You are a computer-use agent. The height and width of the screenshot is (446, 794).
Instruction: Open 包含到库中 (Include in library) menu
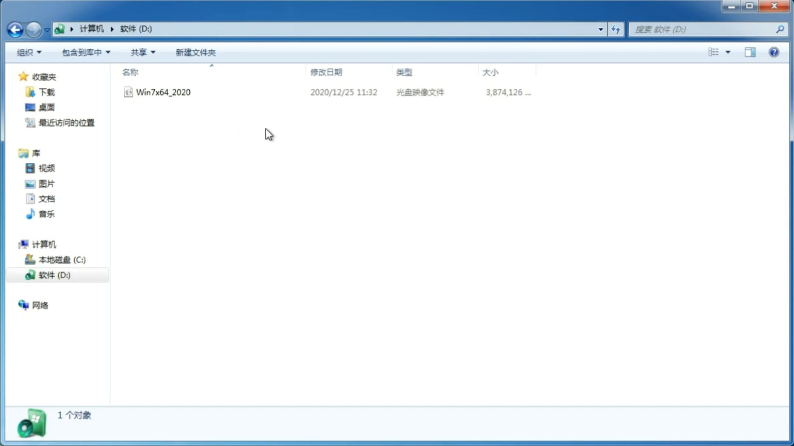tap(85, 52)
